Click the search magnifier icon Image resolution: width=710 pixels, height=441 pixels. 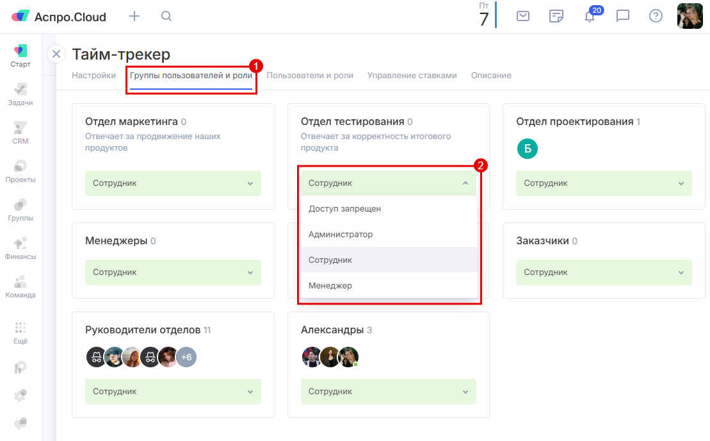[166, 17]
